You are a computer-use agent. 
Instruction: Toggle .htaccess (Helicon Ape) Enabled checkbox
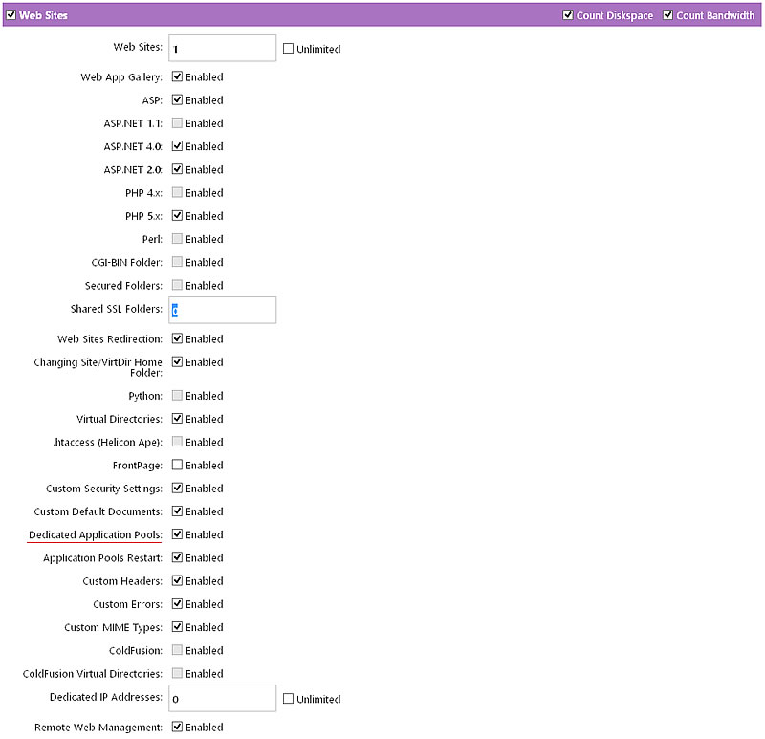[177, 442]
